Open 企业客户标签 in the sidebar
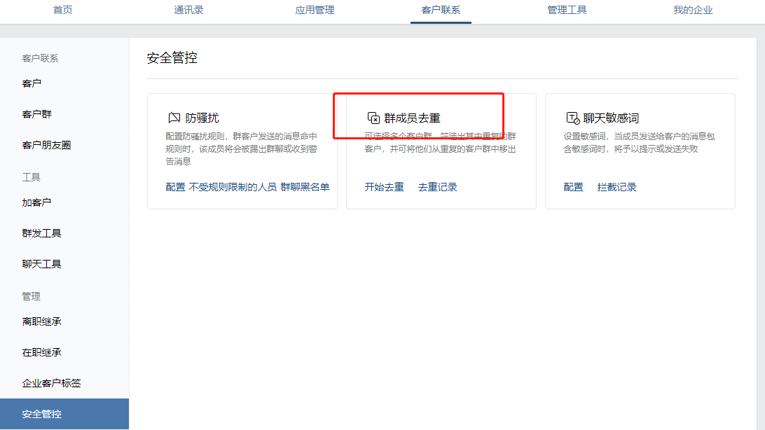Screen dimensions: 765x430 pyautogui.click(x=51, y=383)
